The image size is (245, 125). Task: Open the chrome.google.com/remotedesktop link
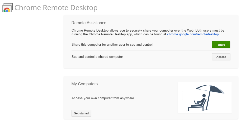(x=193, y=34)
